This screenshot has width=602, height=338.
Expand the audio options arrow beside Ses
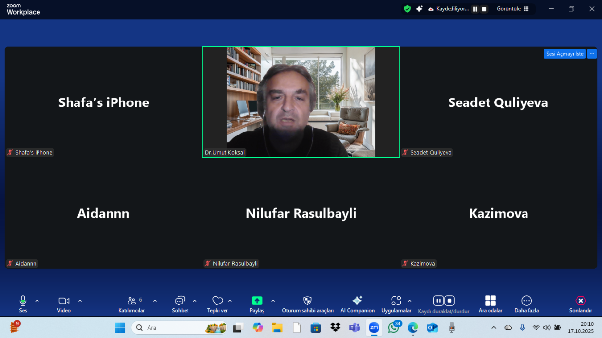coord(37,301)
